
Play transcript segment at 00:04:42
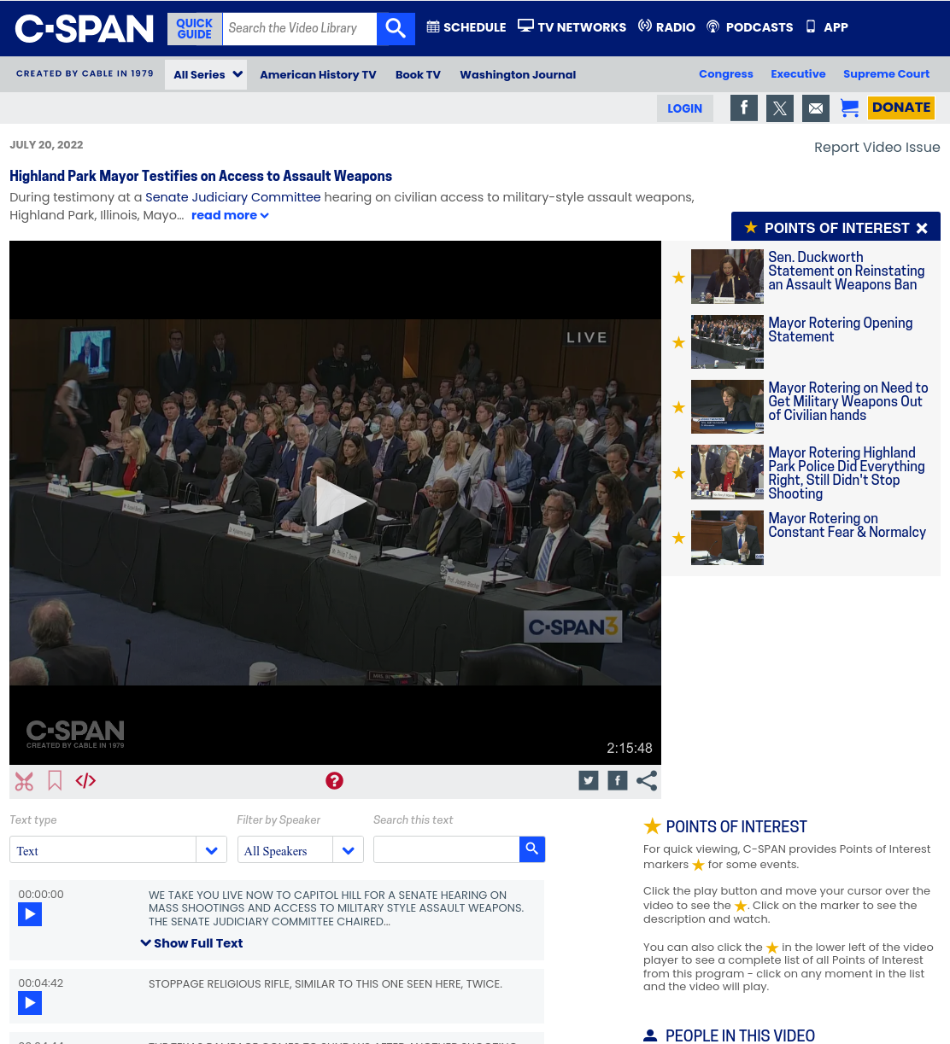(x=30, y=1003)
